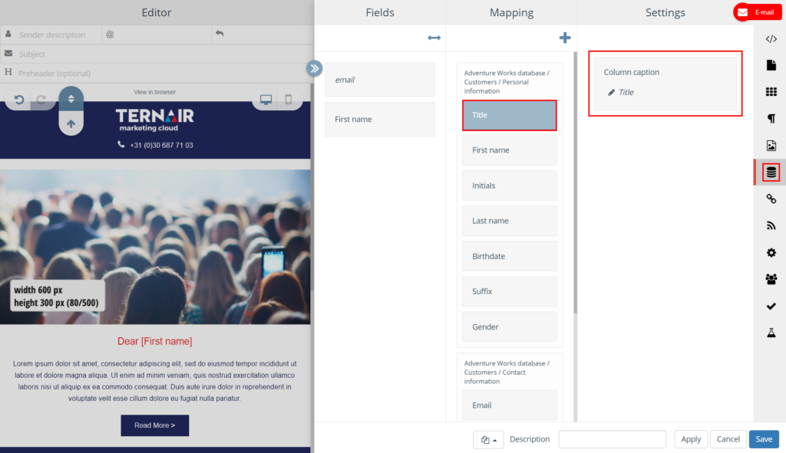The width and height of the screenshot is (786, 453).
Task: Open the HTML source code icon
Action: pos(771,39)
